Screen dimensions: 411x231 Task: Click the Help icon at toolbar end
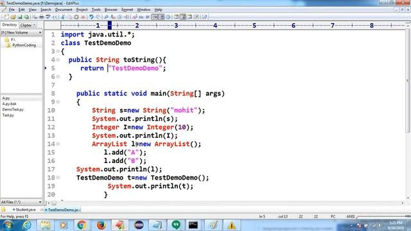click(x=204, y=17)
